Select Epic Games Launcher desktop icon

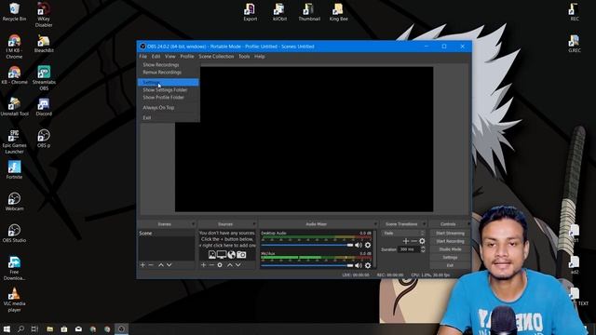14,141
